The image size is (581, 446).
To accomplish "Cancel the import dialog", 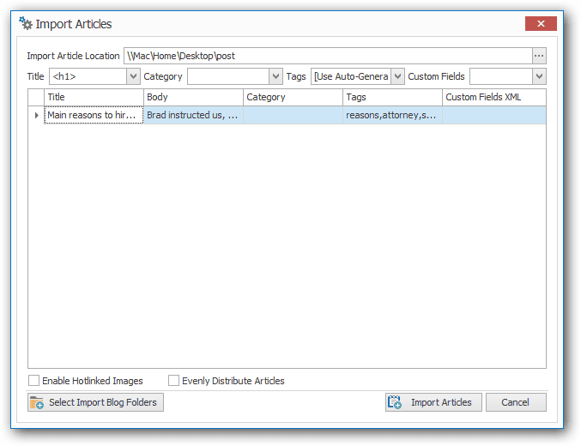I will click(516, 402).
